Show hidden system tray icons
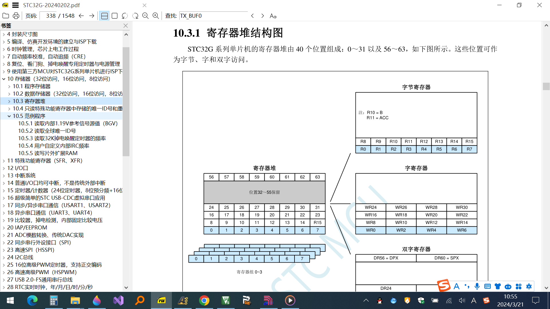 [366, 300]
